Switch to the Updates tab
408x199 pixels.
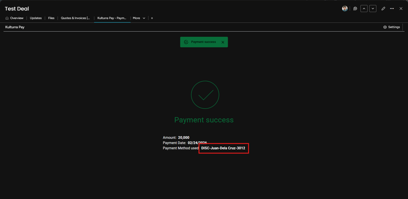(36, 18)
